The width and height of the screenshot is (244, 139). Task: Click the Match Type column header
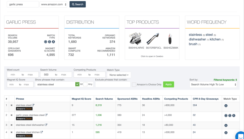tap(230, 99)
